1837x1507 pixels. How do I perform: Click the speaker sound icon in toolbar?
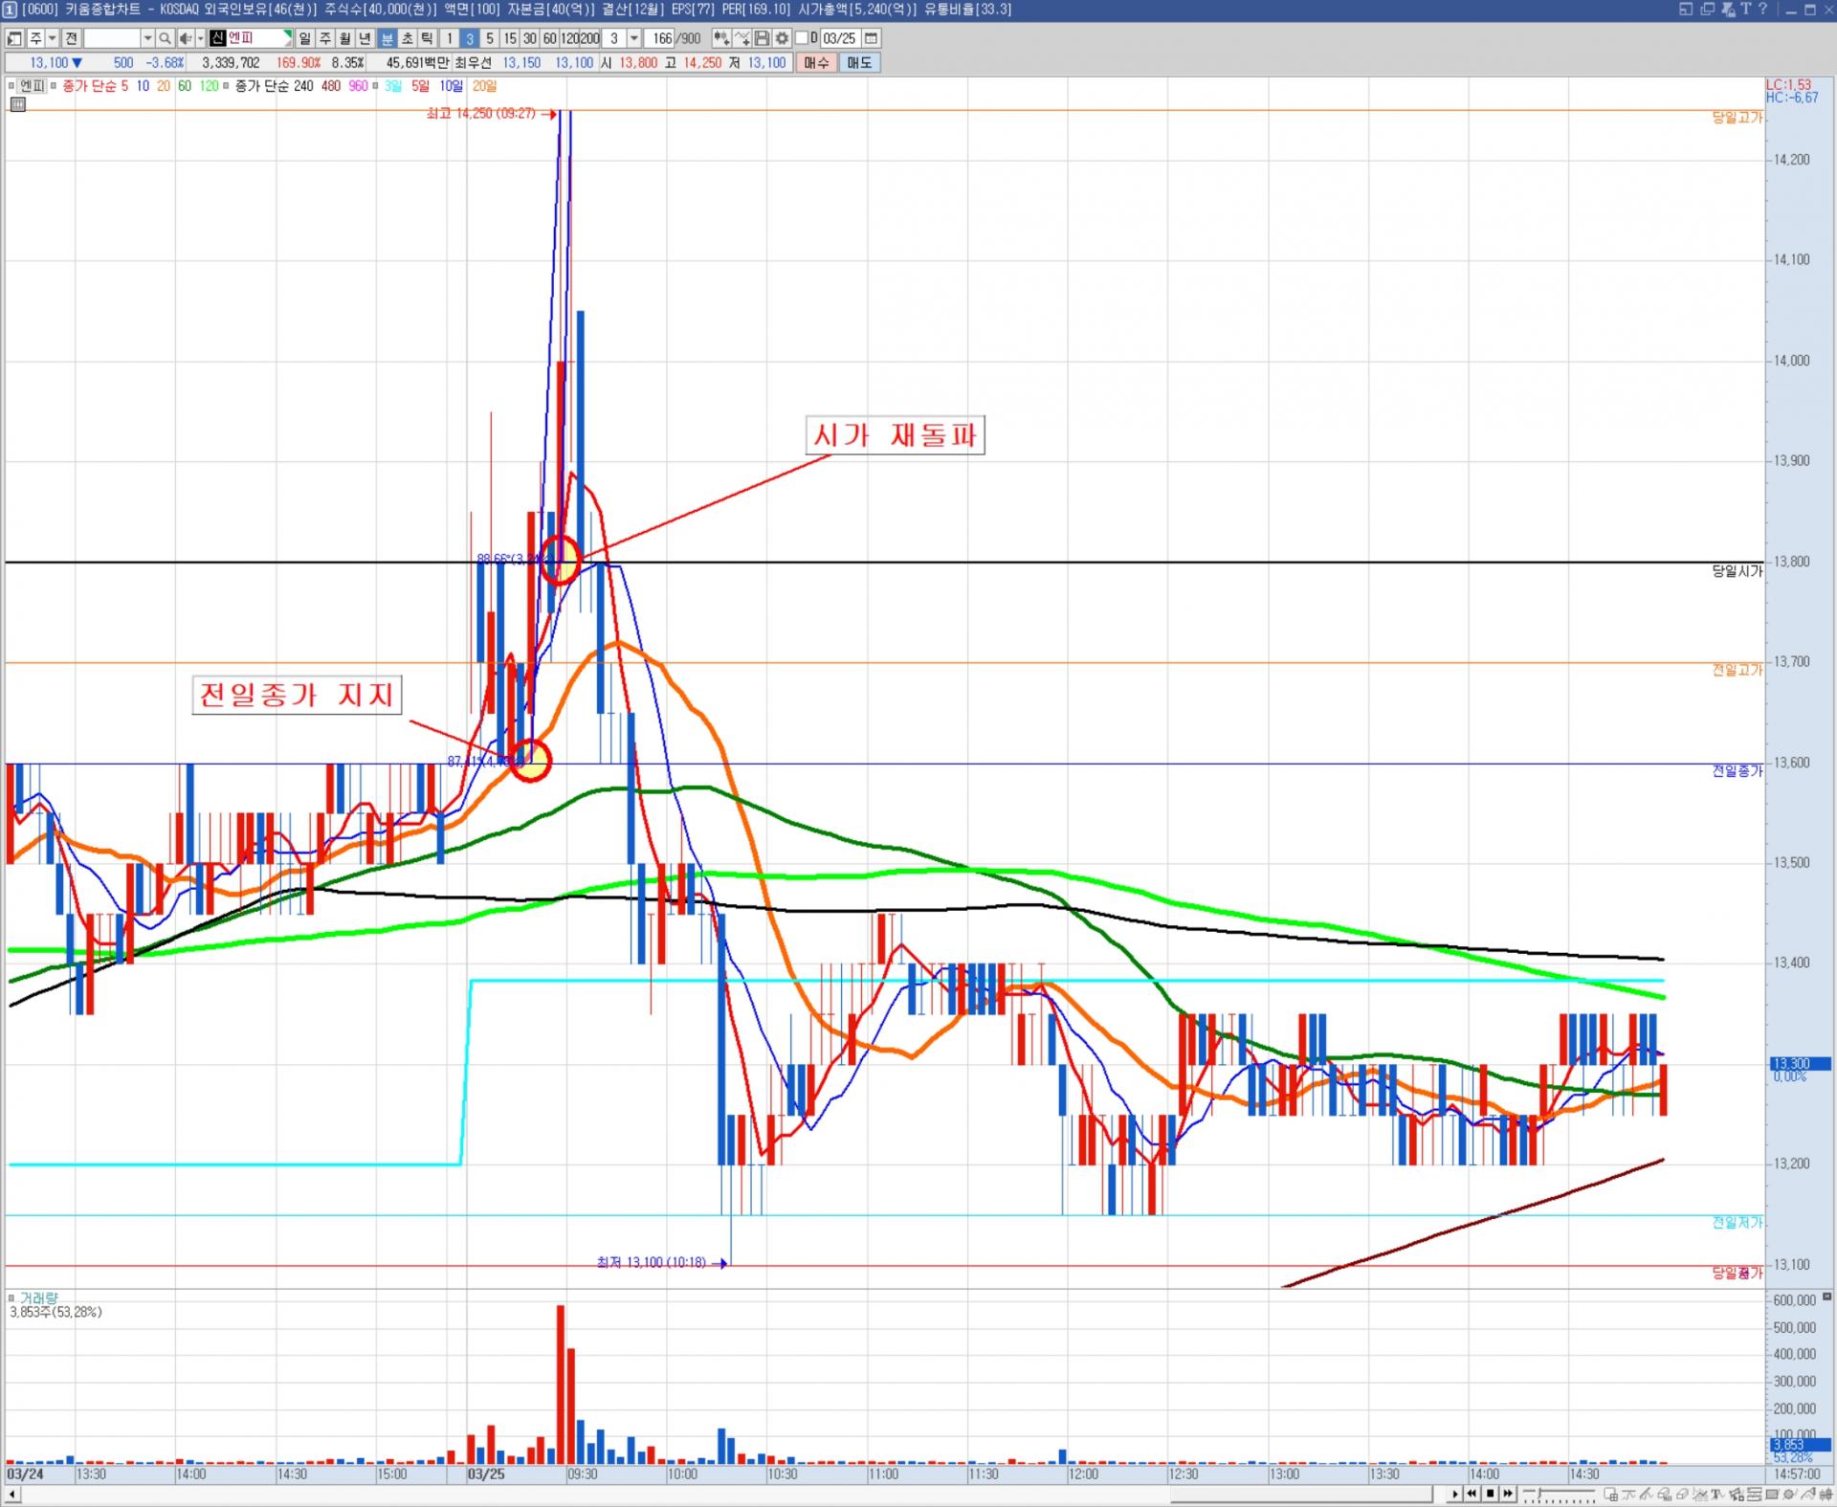point(186,38)
